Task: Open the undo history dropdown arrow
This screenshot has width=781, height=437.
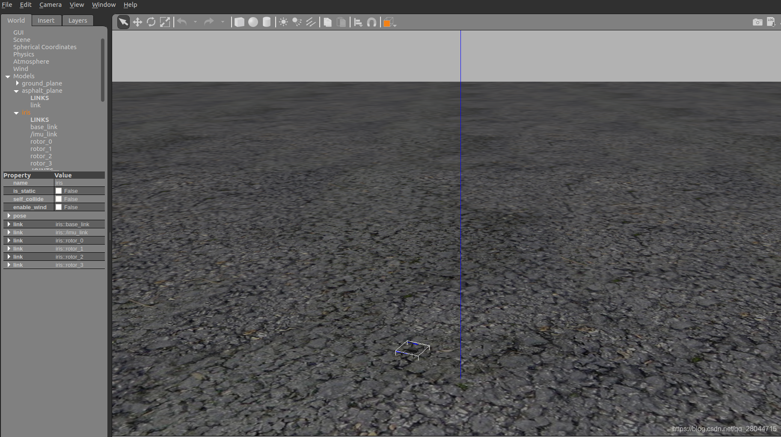Action: pyautogui.click(x=195, y=22)
